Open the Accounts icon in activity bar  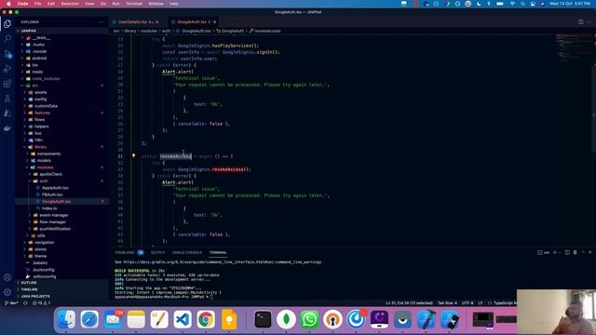[x=7, y=277]
